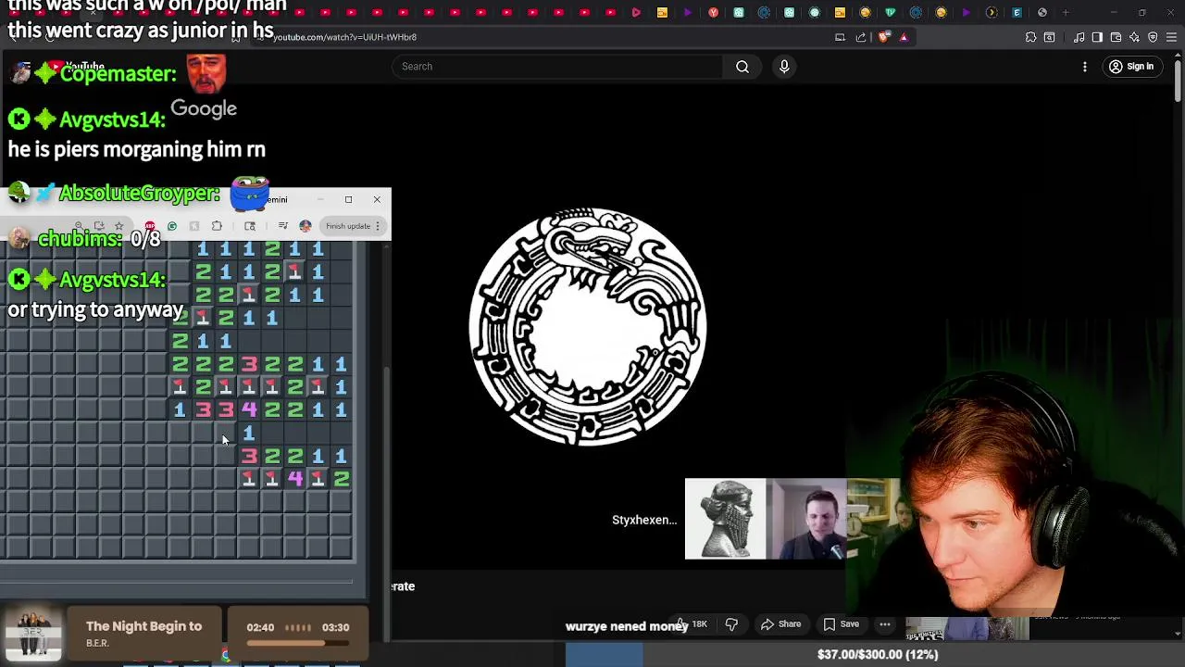Click the song progress bar at 02:40
Screen dimensions: 1185x667
click(297, 643)
